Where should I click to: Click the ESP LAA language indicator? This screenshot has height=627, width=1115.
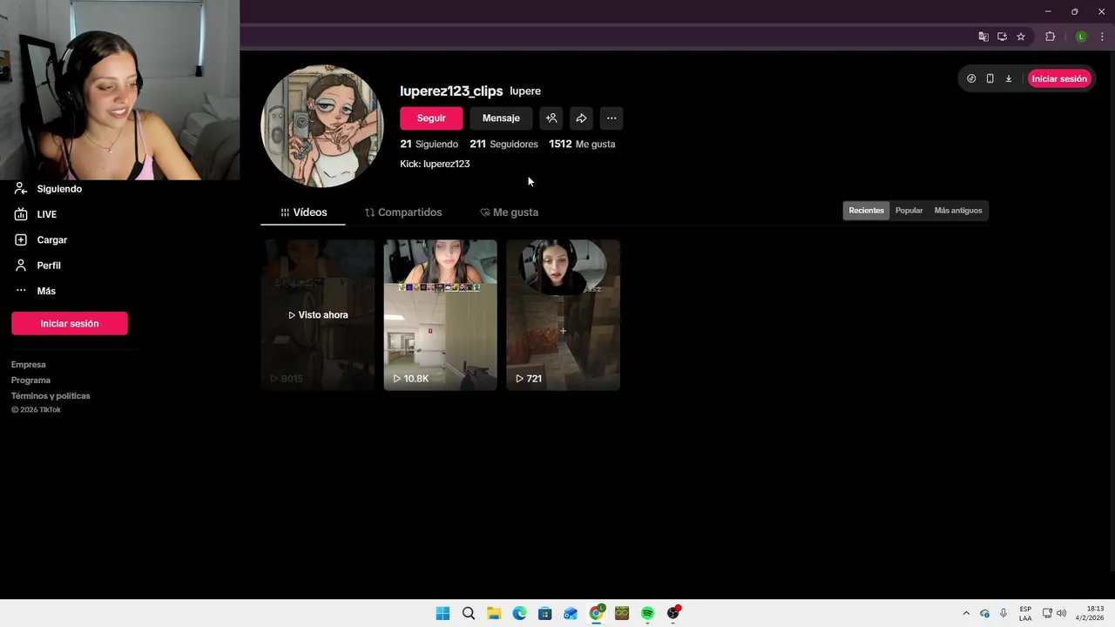[x=1025, y=614]
